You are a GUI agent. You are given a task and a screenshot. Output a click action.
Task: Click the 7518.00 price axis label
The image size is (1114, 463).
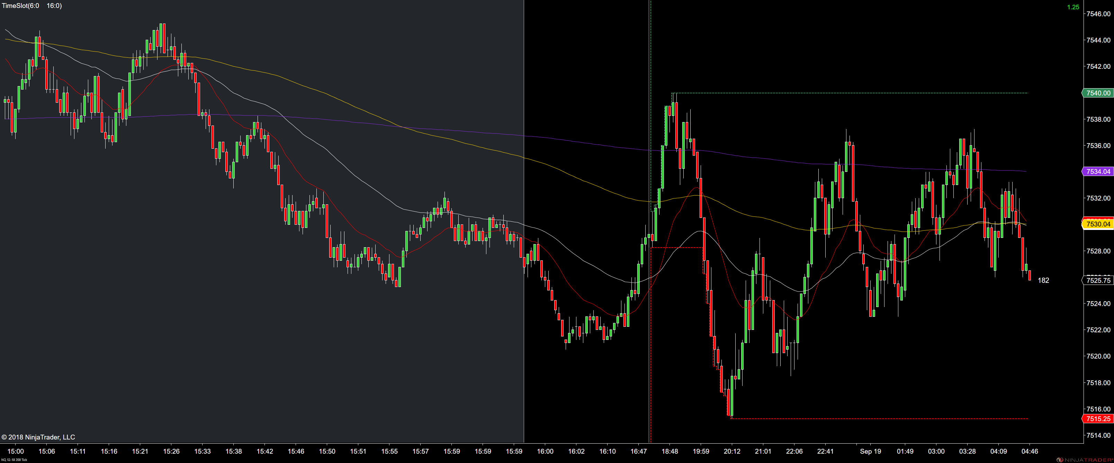coord(1098,383)
